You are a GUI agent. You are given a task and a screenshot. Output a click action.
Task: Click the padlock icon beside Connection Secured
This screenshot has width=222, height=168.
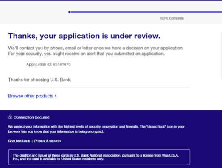(10, 117)
